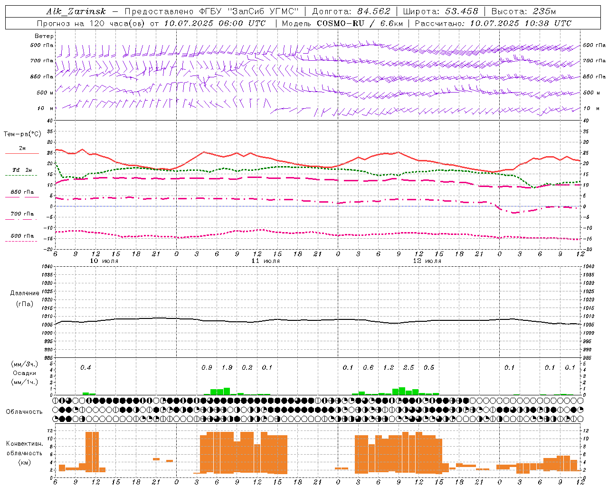Viewport: 608px width, 486px height.
Task: Click the red 2м temperature legend line
Action: click(22, 153)
